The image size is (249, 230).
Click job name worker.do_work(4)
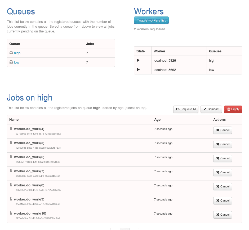(29, 129)
